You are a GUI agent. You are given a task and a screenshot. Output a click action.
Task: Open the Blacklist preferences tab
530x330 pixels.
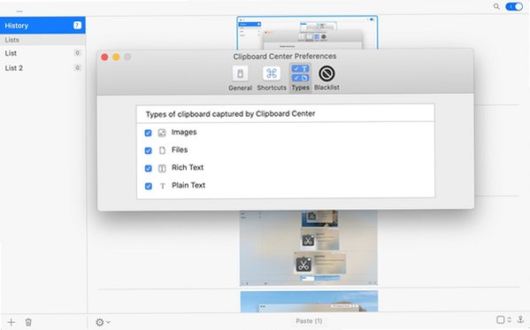pos(326,78)
